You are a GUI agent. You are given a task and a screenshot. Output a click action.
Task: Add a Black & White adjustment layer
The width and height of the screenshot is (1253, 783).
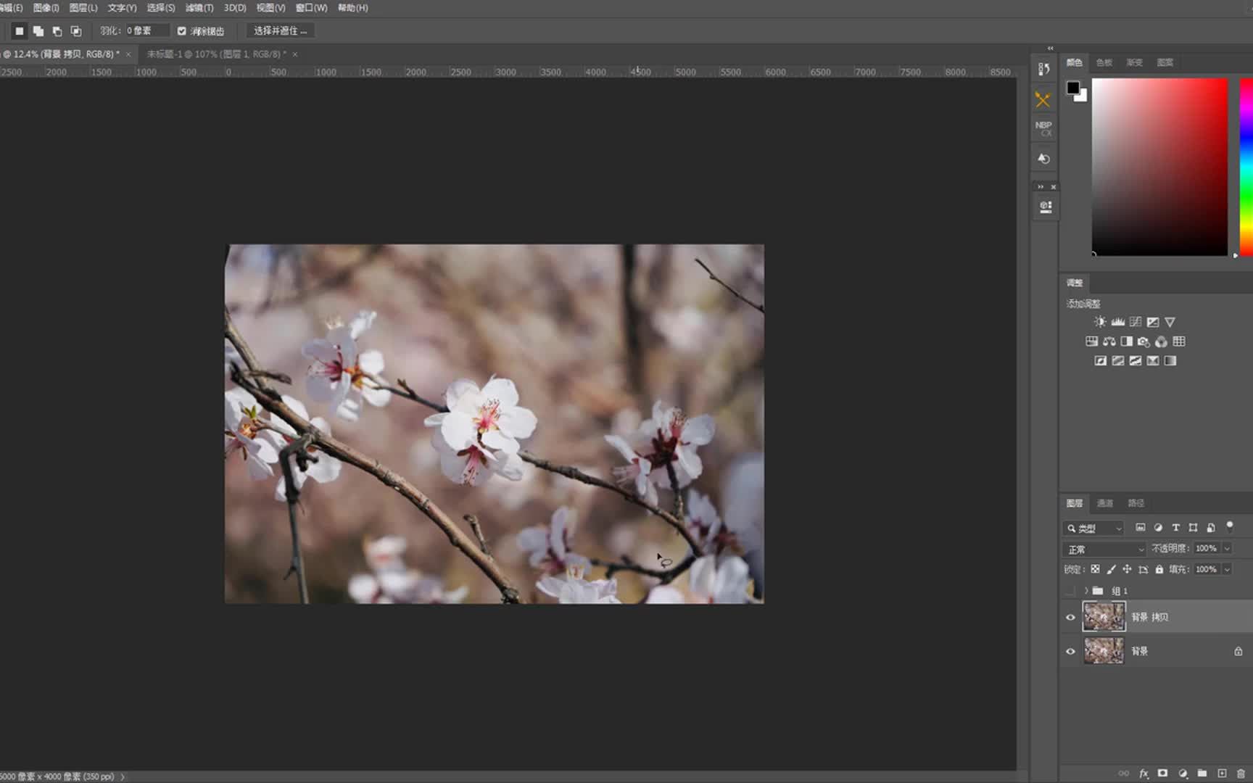point(1126,341)
